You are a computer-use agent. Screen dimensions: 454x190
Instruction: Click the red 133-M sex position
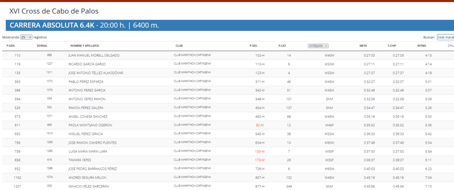260,151
